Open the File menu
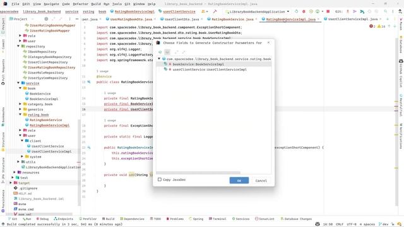Image resolution: width=404 pixels, height=227 pixels. pos(15,4)
